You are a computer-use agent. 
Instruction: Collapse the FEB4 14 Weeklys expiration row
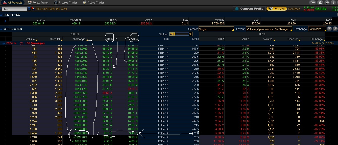pyautogui.click(x=4, y=44)
